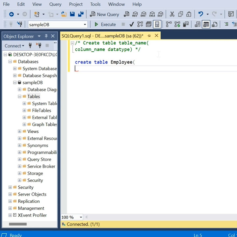
Task: Execute the query
Action: (105, 24)
